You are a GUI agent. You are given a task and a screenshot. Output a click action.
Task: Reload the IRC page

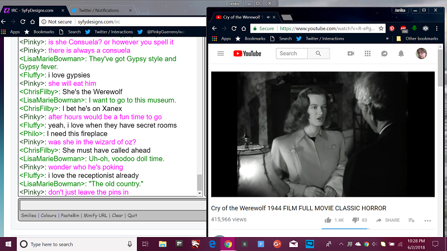(23, 22)
